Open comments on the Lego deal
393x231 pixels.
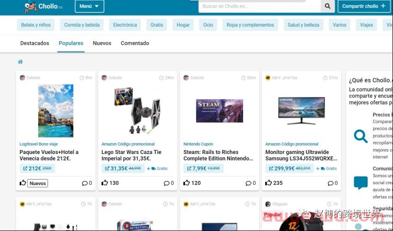tap(169, 183)
